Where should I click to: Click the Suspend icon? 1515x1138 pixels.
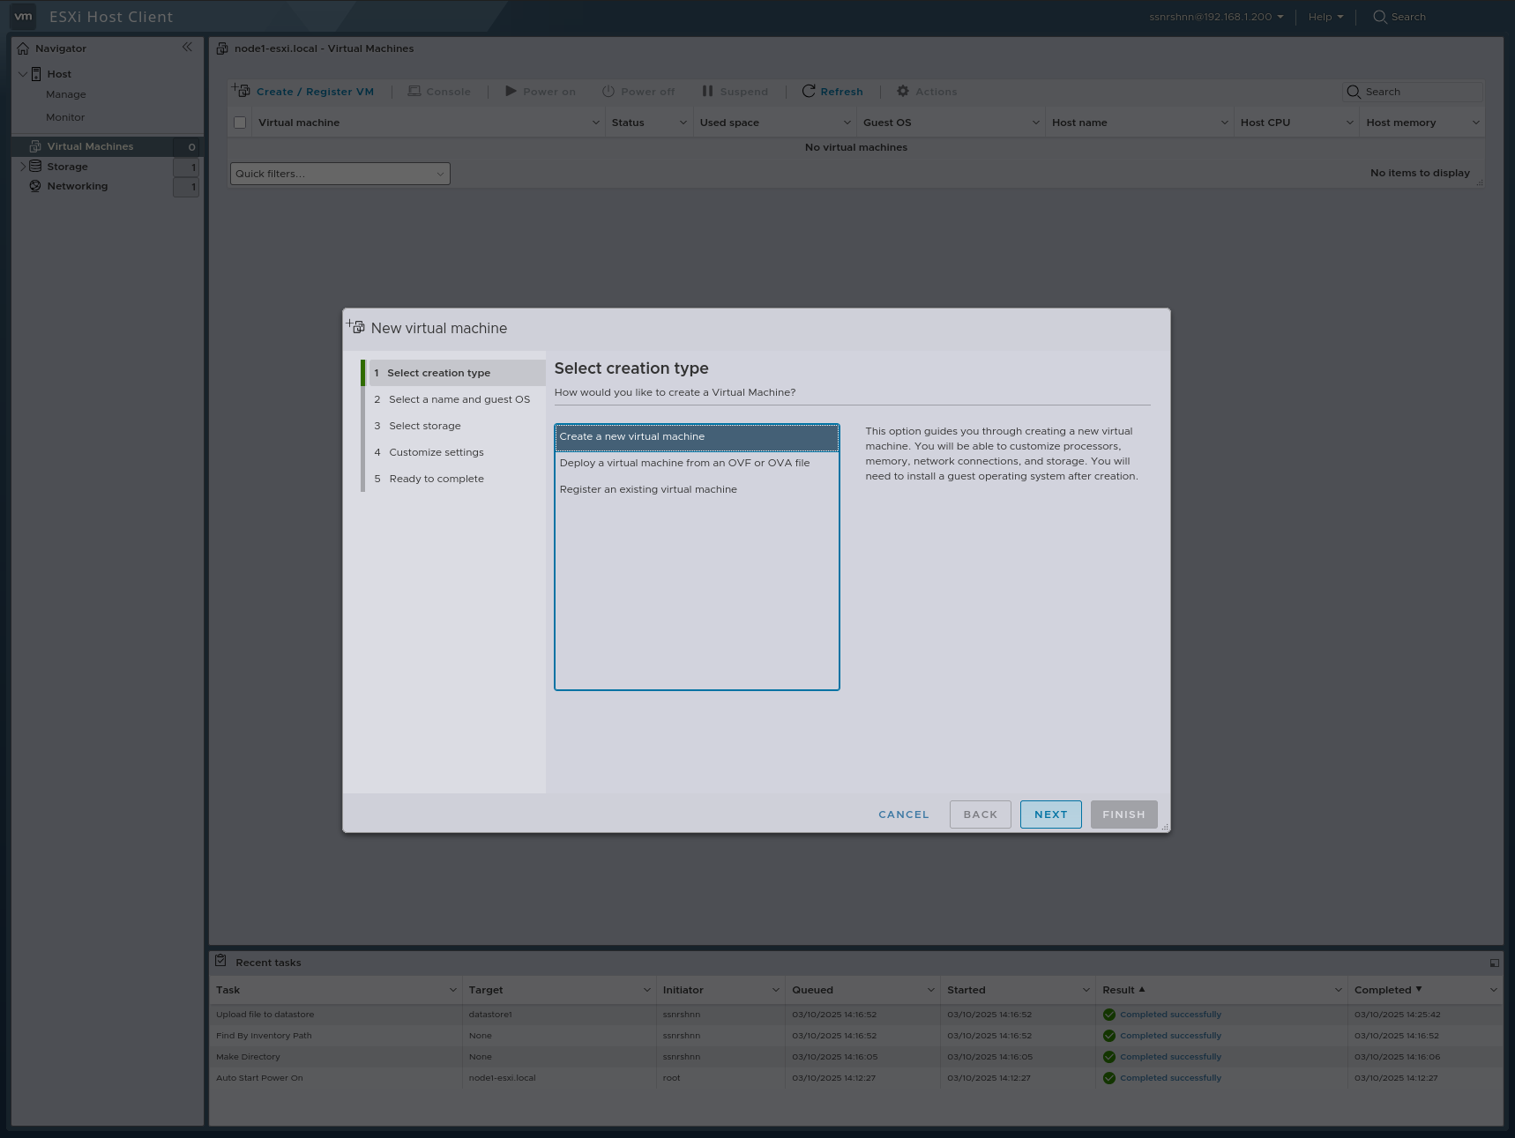point(706,91)
